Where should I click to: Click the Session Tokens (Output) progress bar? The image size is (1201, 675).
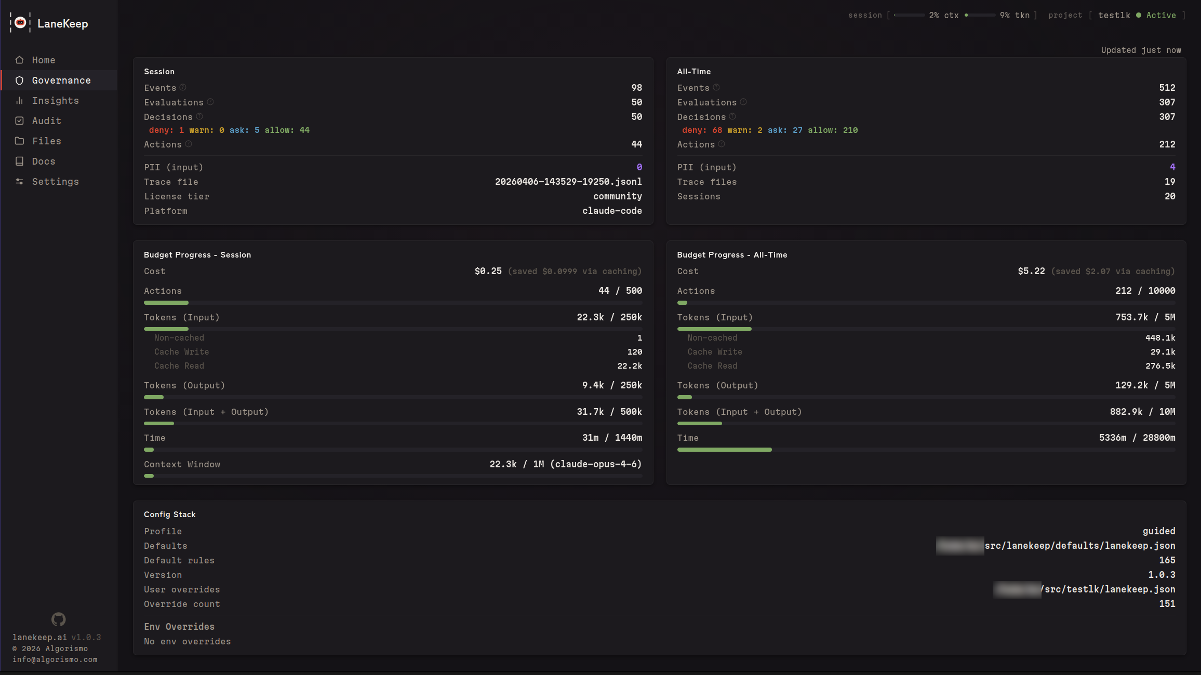tap(393, 397)
